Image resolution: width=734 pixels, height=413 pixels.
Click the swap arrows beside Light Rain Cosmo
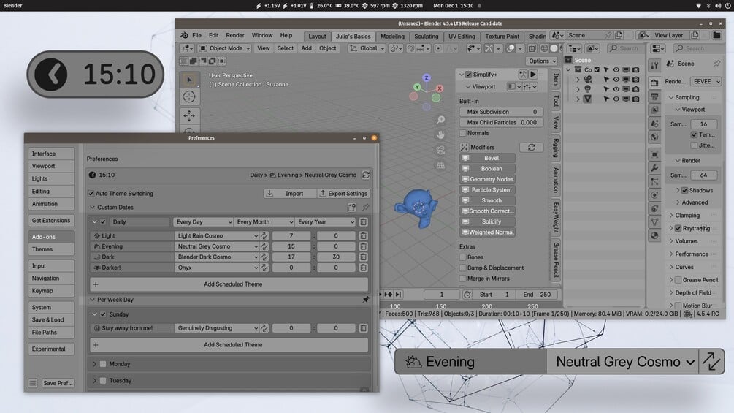(x=264, y=235)
